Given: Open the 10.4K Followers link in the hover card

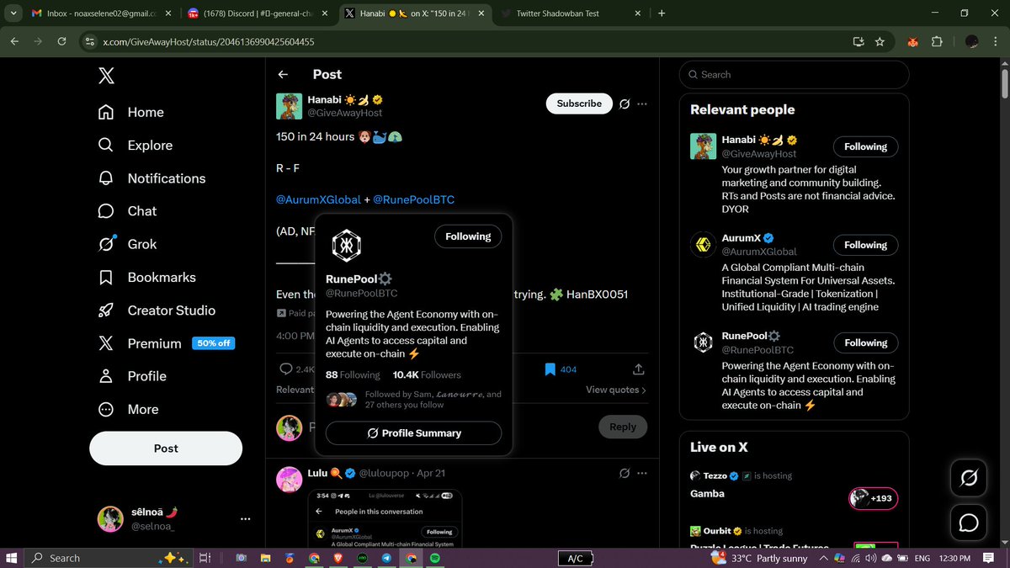Looking at the screenshot, I should point(427,375).
